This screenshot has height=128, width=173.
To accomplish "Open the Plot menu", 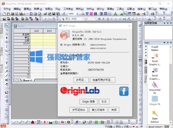I will [x=49, y=9].
